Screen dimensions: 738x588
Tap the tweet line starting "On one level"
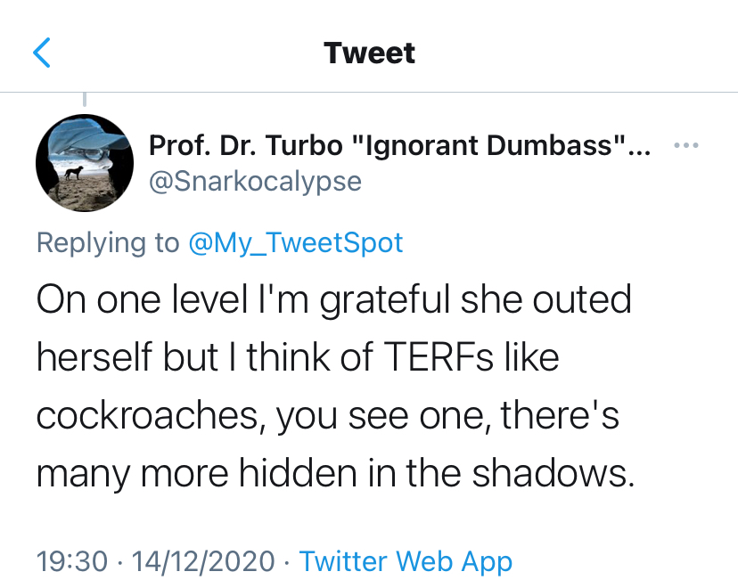tap(333, 300)
